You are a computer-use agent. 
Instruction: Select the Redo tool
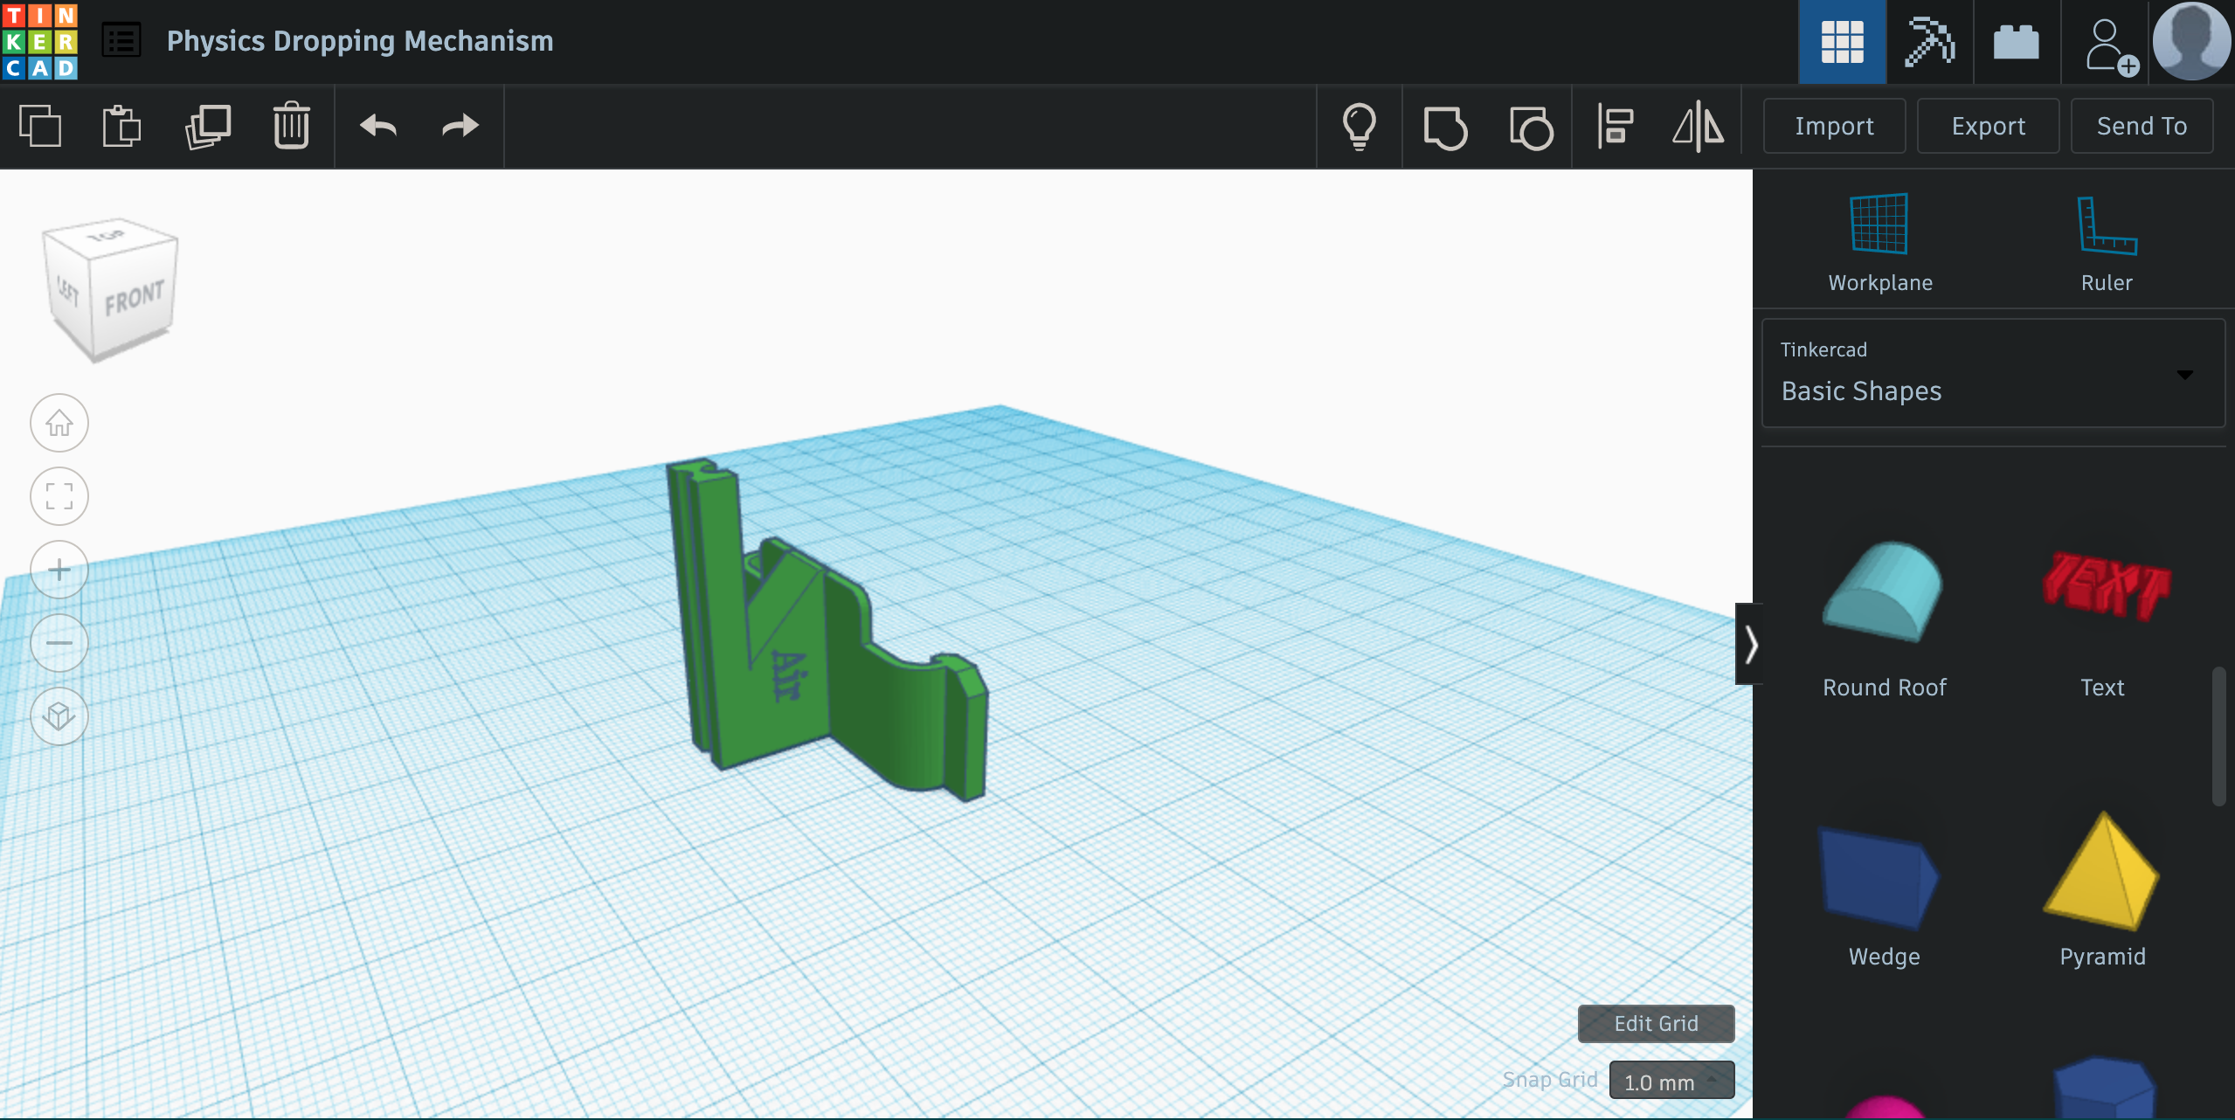460,126
